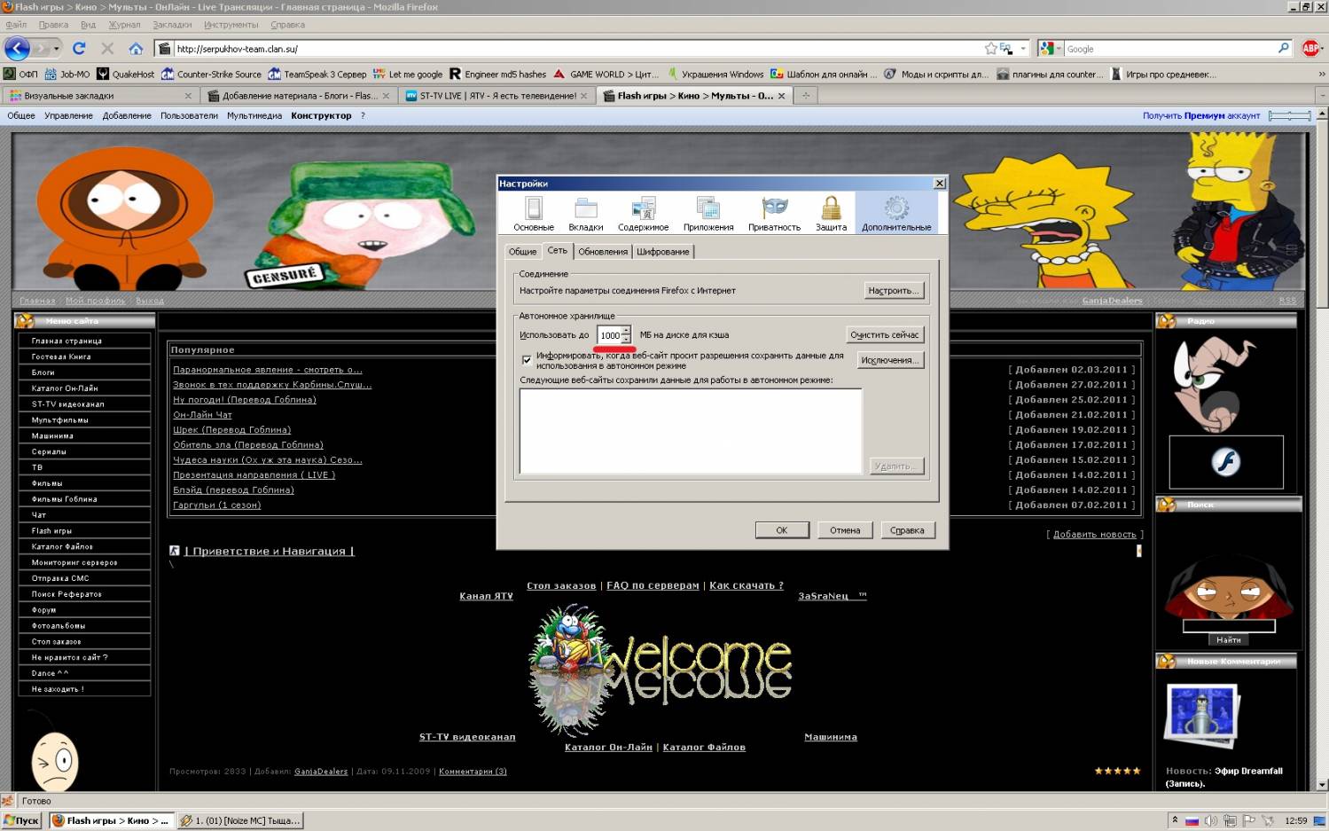Open new tab with plus button
This screenshot has width=1329, height=831.
click(806, 95)
